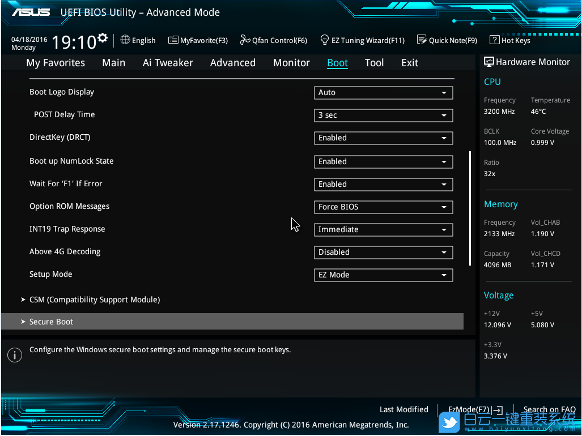582x436 pixels.
Task: Click the settings gear beside the clock
Action: click(x=103, y=38)
